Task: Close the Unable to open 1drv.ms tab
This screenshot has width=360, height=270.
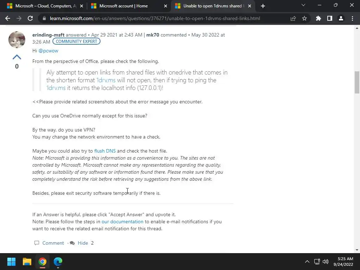Action: tap(250, 6)
